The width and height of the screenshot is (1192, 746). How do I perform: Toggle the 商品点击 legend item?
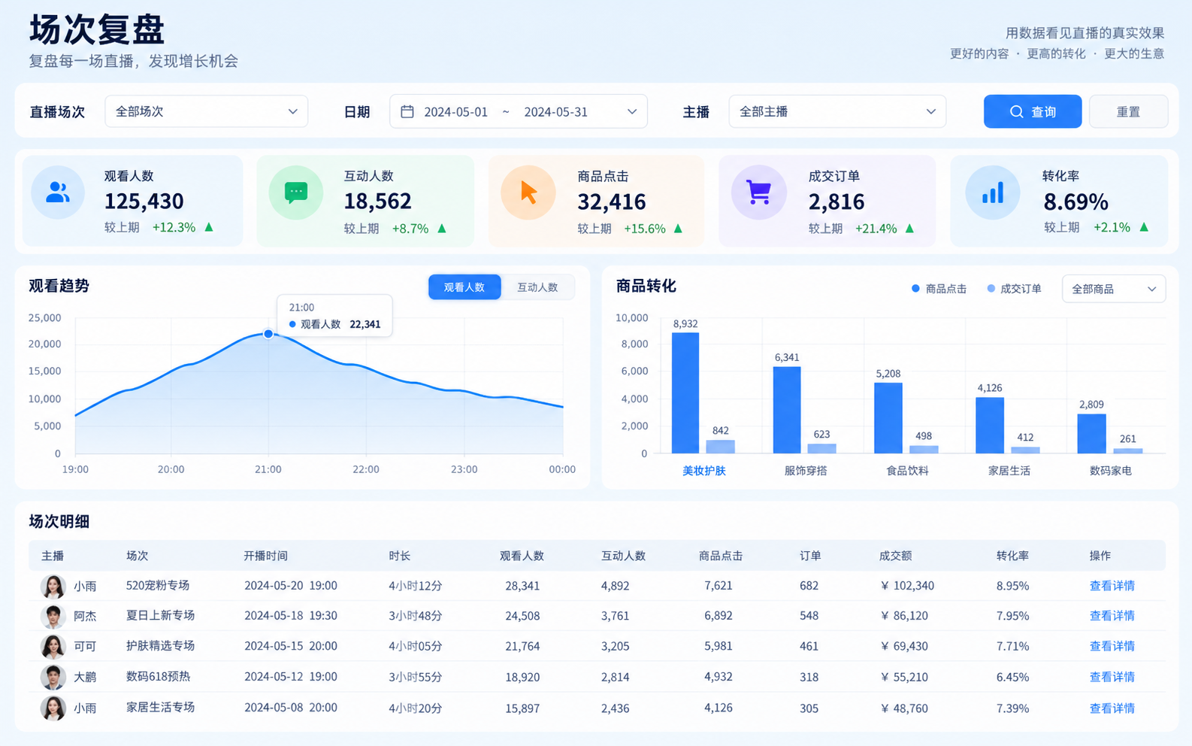tap(939, 289)
